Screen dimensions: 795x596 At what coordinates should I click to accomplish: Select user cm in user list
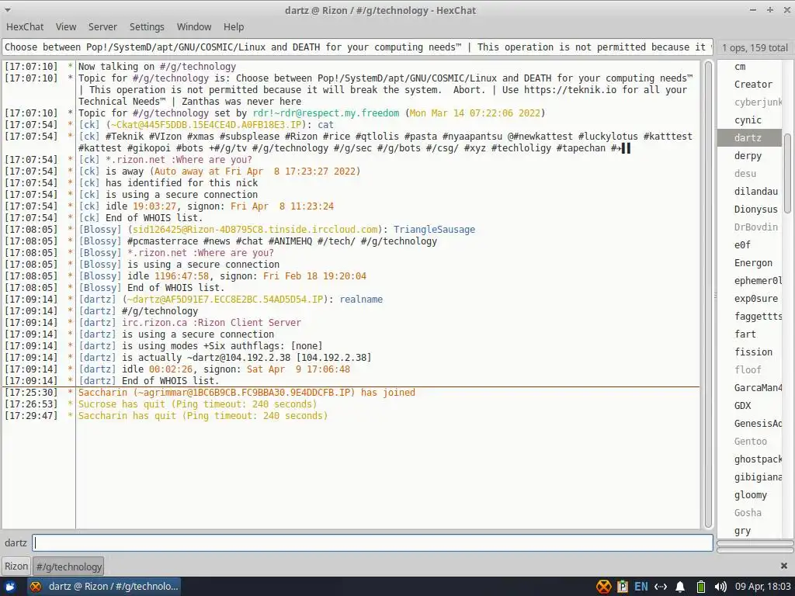click(740, 67)
